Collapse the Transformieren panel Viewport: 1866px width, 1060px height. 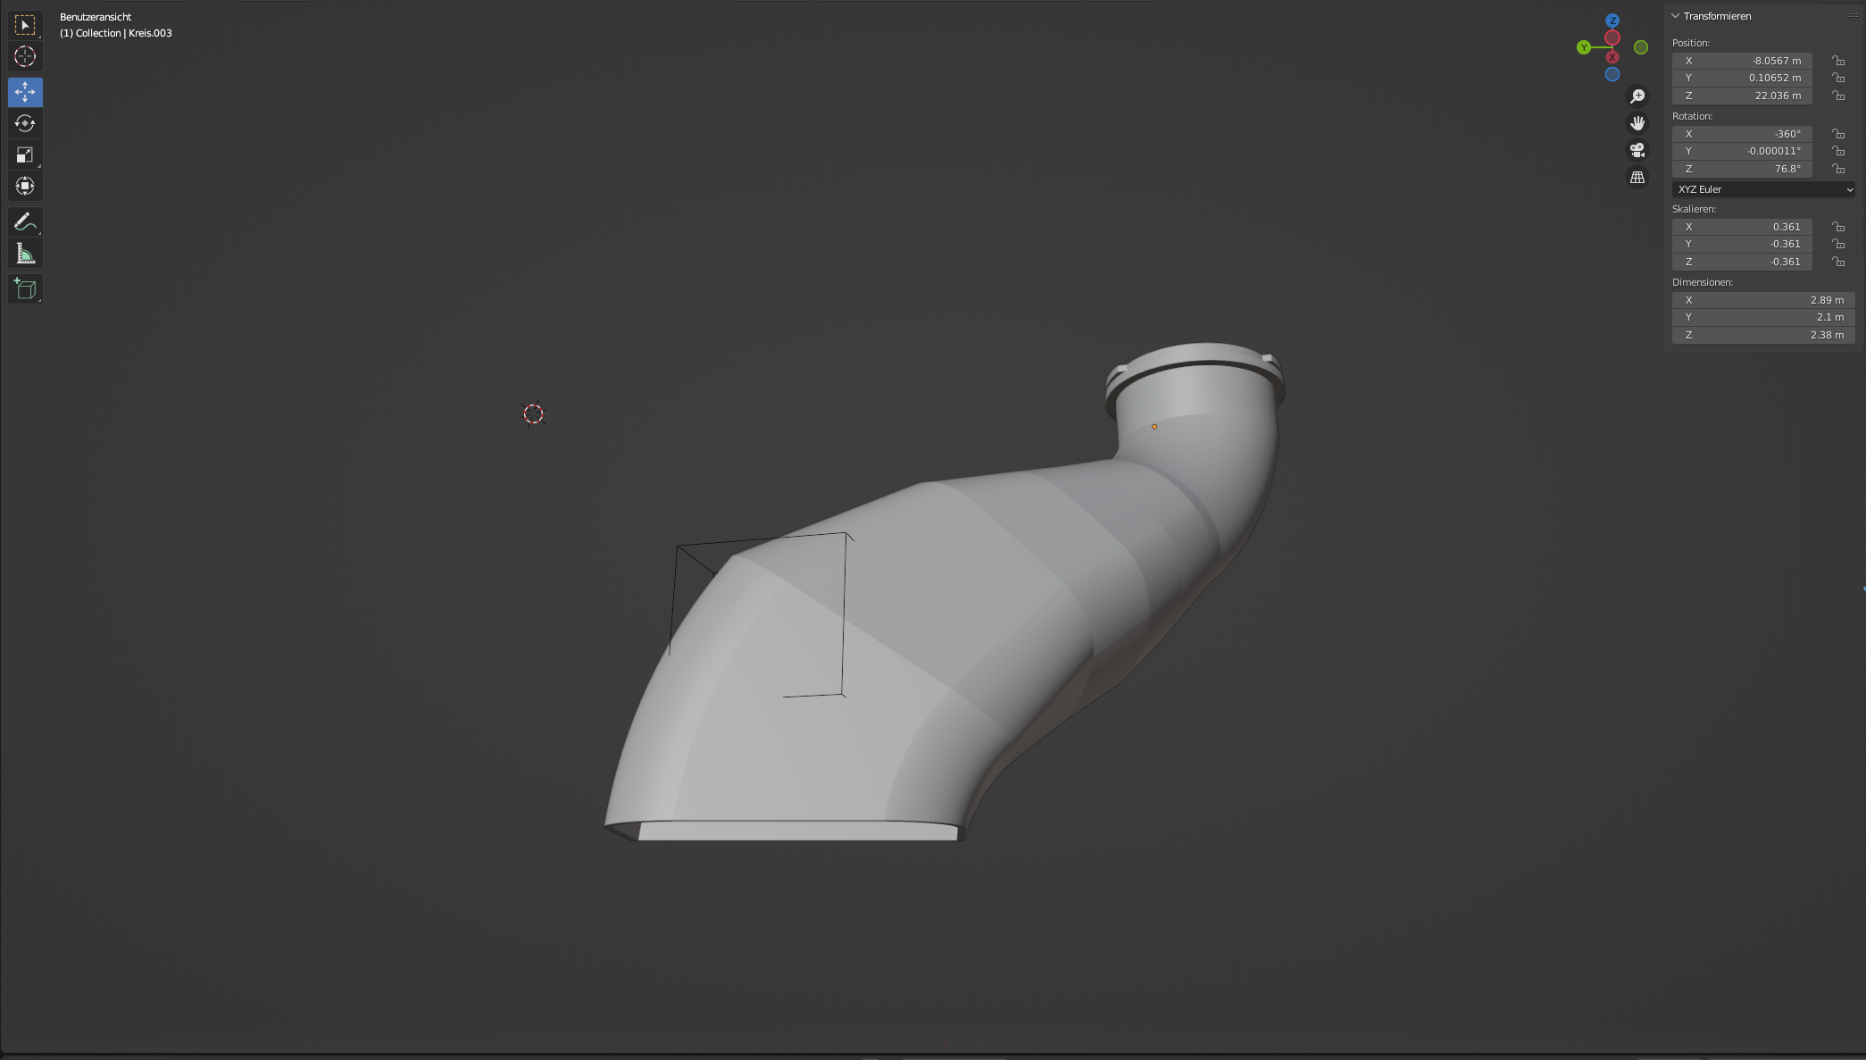1676,16
